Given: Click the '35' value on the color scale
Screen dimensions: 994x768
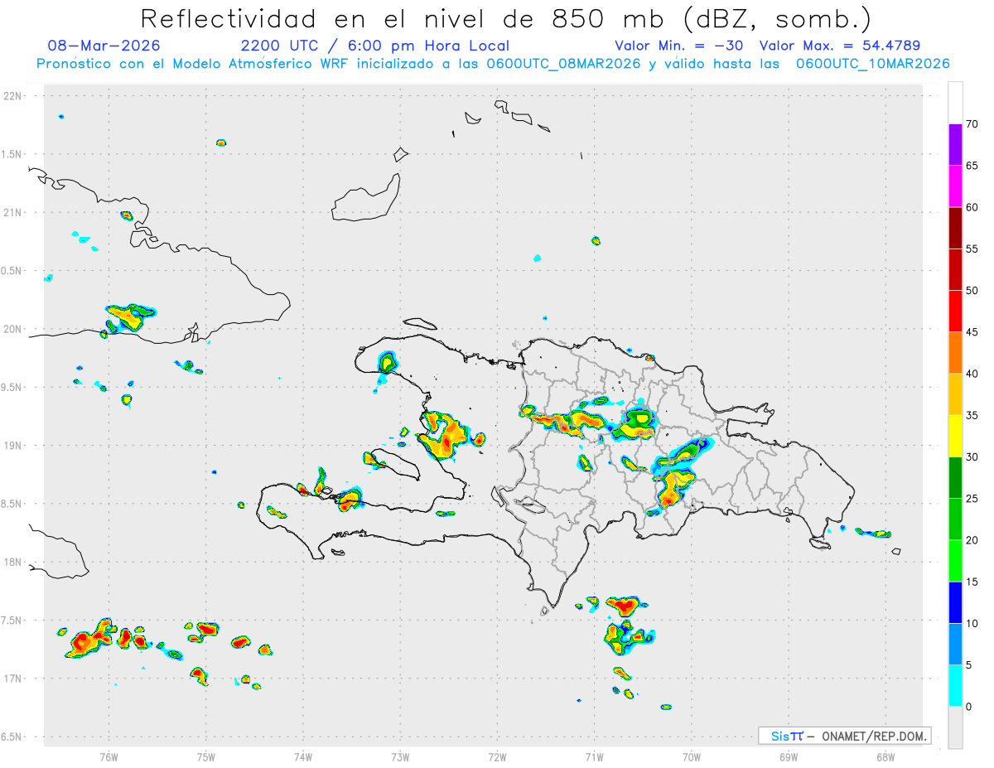Looking at the screenshot, I should (972, 416).
